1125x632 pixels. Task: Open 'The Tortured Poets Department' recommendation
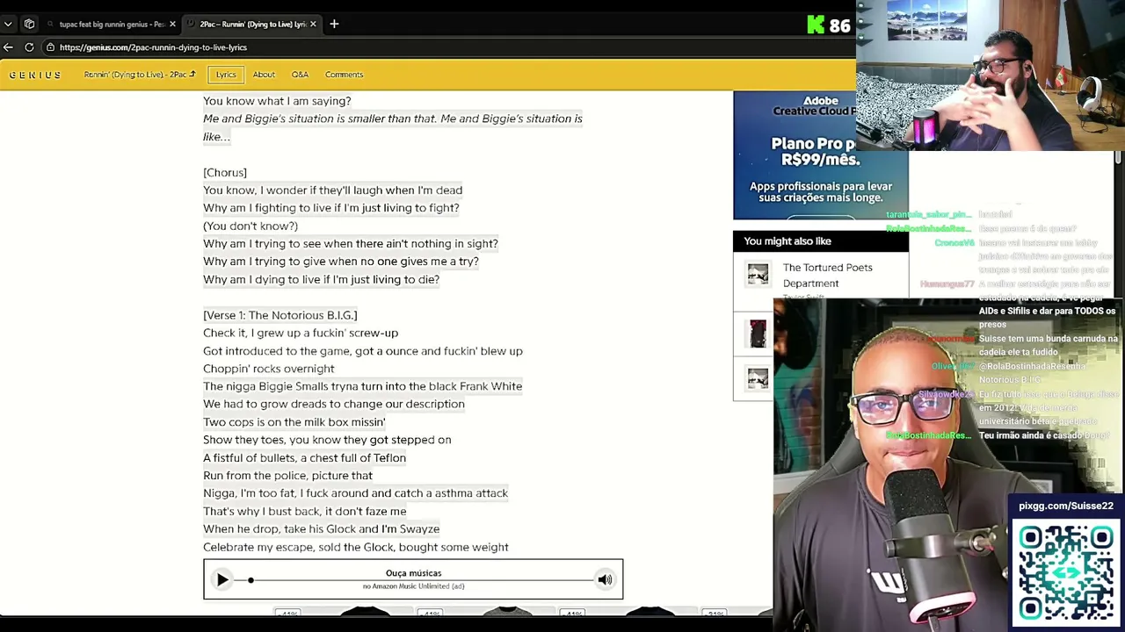tap(827, 275)
